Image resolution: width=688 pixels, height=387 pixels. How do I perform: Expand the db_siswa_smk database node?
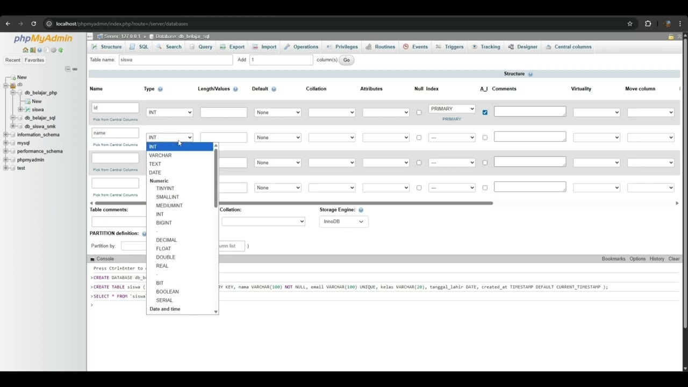click(x=12, y=126)
